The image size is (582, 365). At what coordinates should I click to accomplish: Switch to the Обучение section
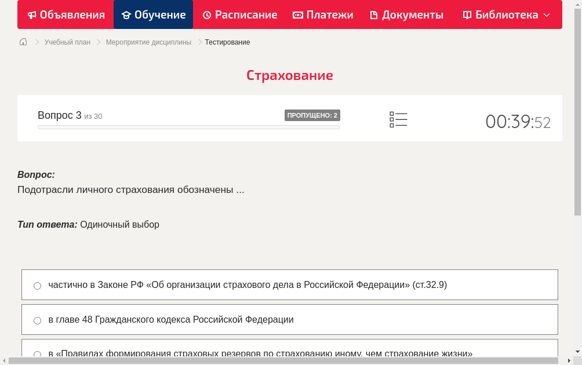153,14
